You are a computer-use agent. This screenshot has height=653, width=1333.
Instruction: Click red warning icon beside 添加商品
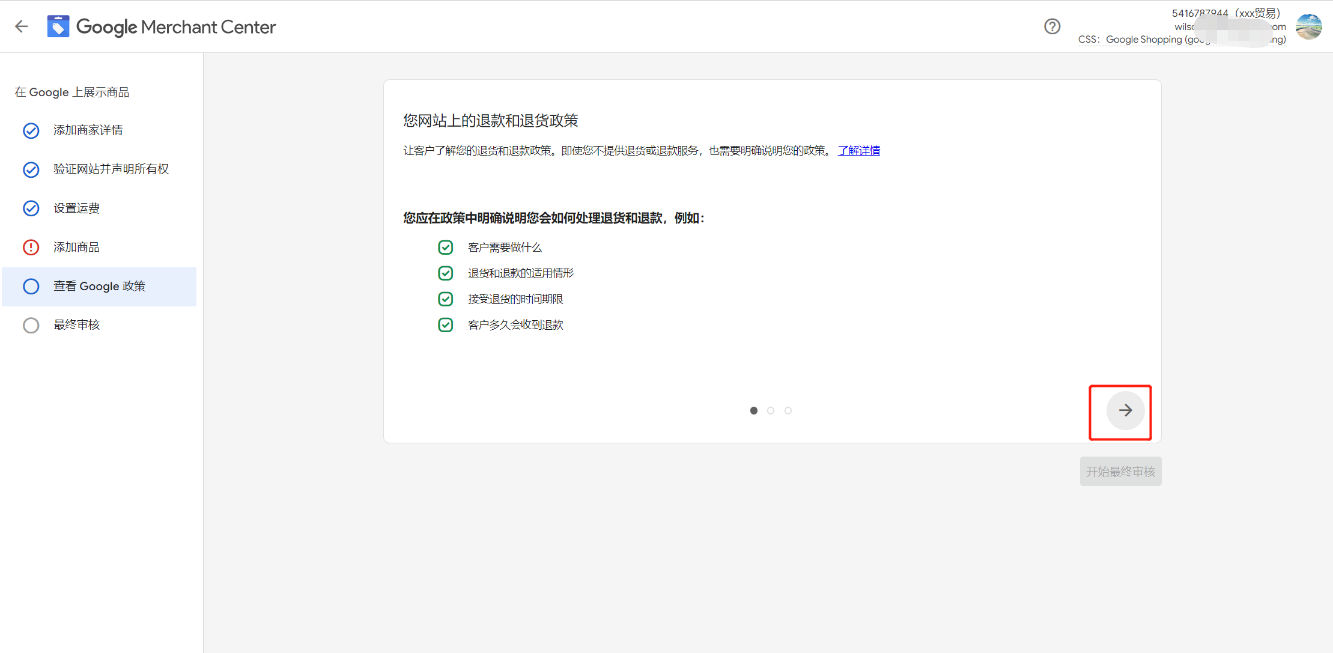tap(31, 248)
